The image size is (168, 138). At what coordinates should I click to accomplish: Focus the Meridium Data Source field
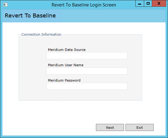coord(87,56)
